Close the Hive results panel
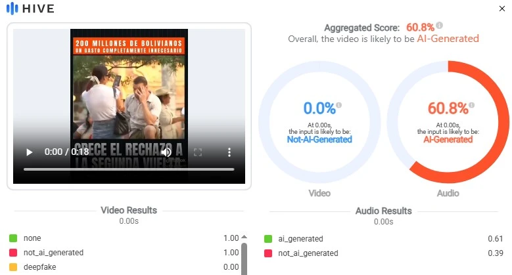512x275 pixels. [502, 9]
